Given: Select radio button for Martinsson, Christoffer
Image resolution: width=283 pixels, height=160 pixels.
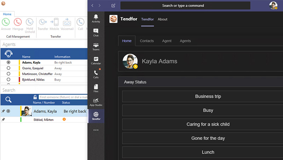Looking at the screenshot, I should tap(8, 74).
